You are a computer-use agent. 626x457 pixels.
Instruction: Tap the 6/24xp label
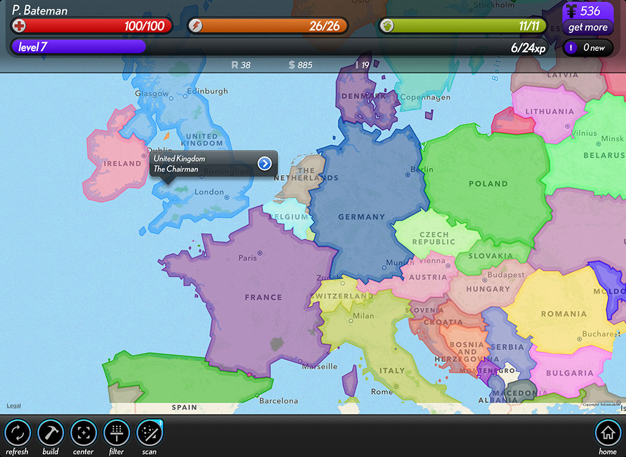528,48
